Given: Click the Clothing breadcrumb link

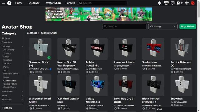Looking at the screenshot, I should coord(32,33).
